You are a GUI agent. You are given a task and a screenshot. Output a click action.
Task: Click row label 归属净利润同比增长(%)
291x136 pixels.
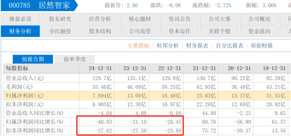35,122
